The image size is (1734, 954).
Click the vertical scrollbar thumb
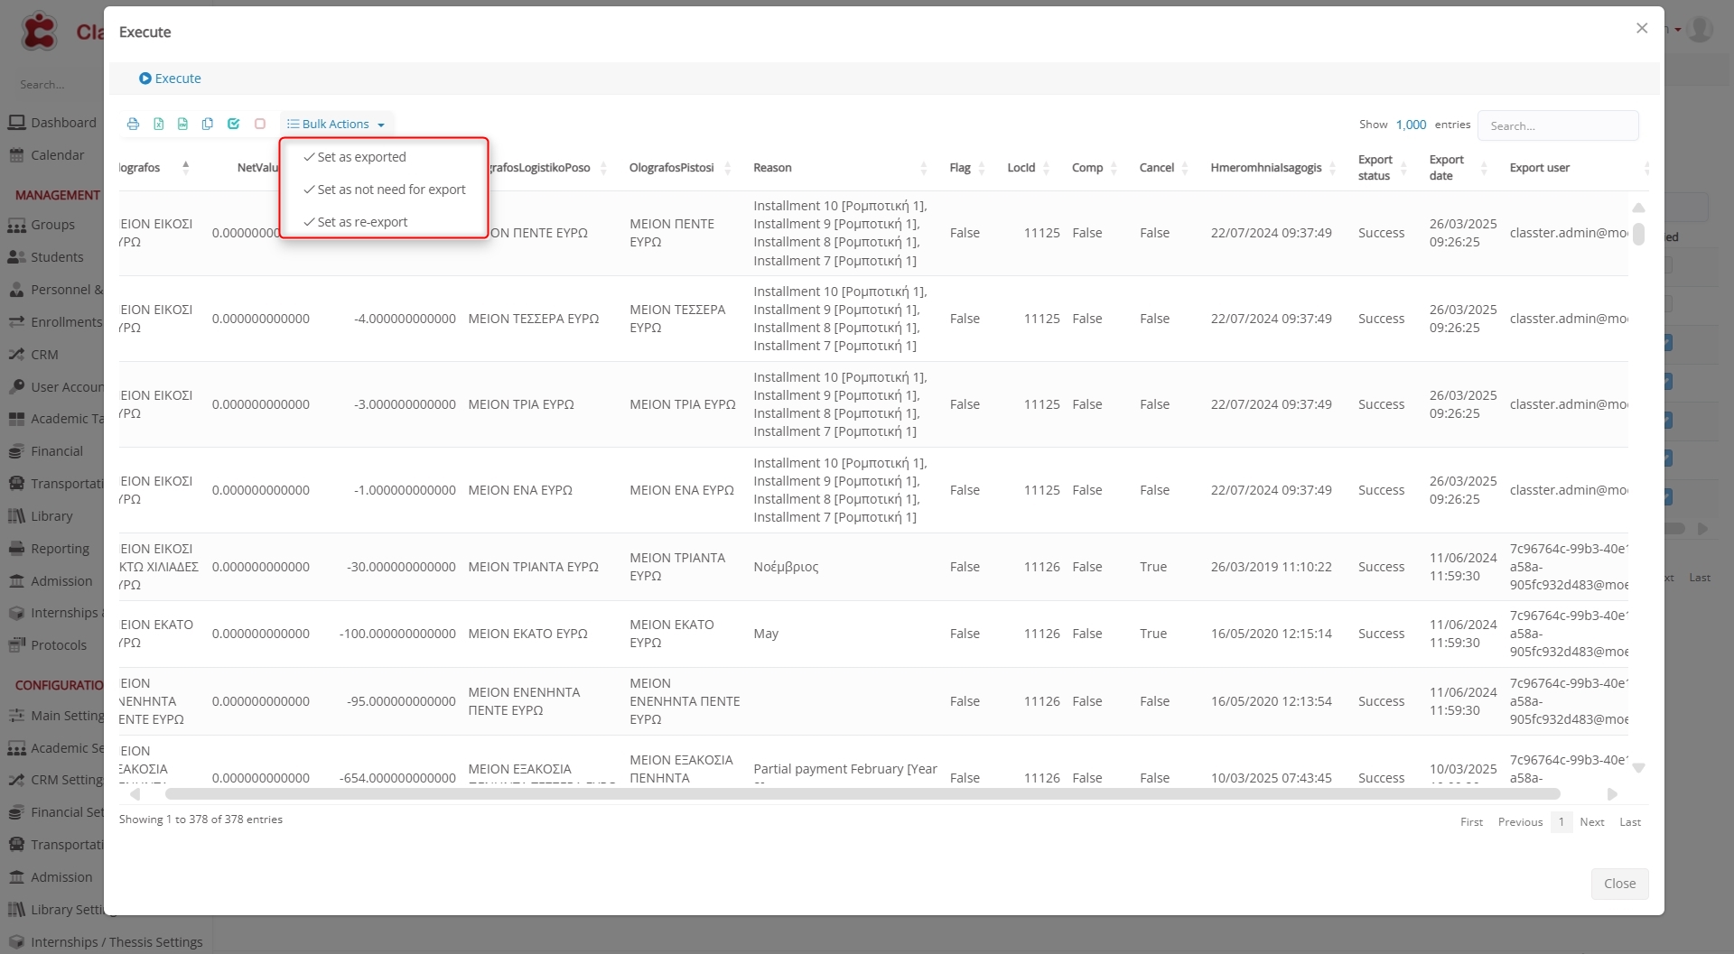tap(1638, 235)
